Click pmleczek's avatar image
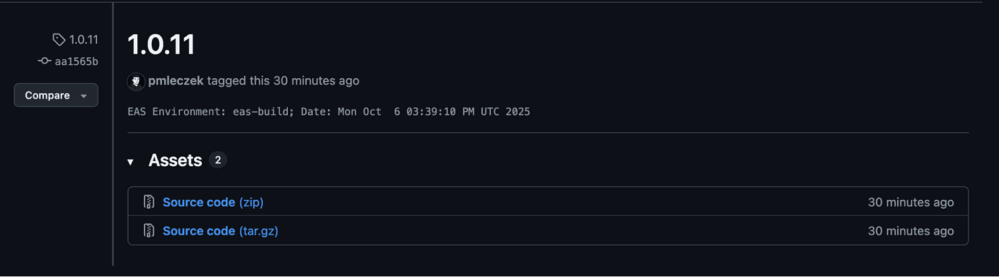 pyautogui.click(x=136, y=81)
